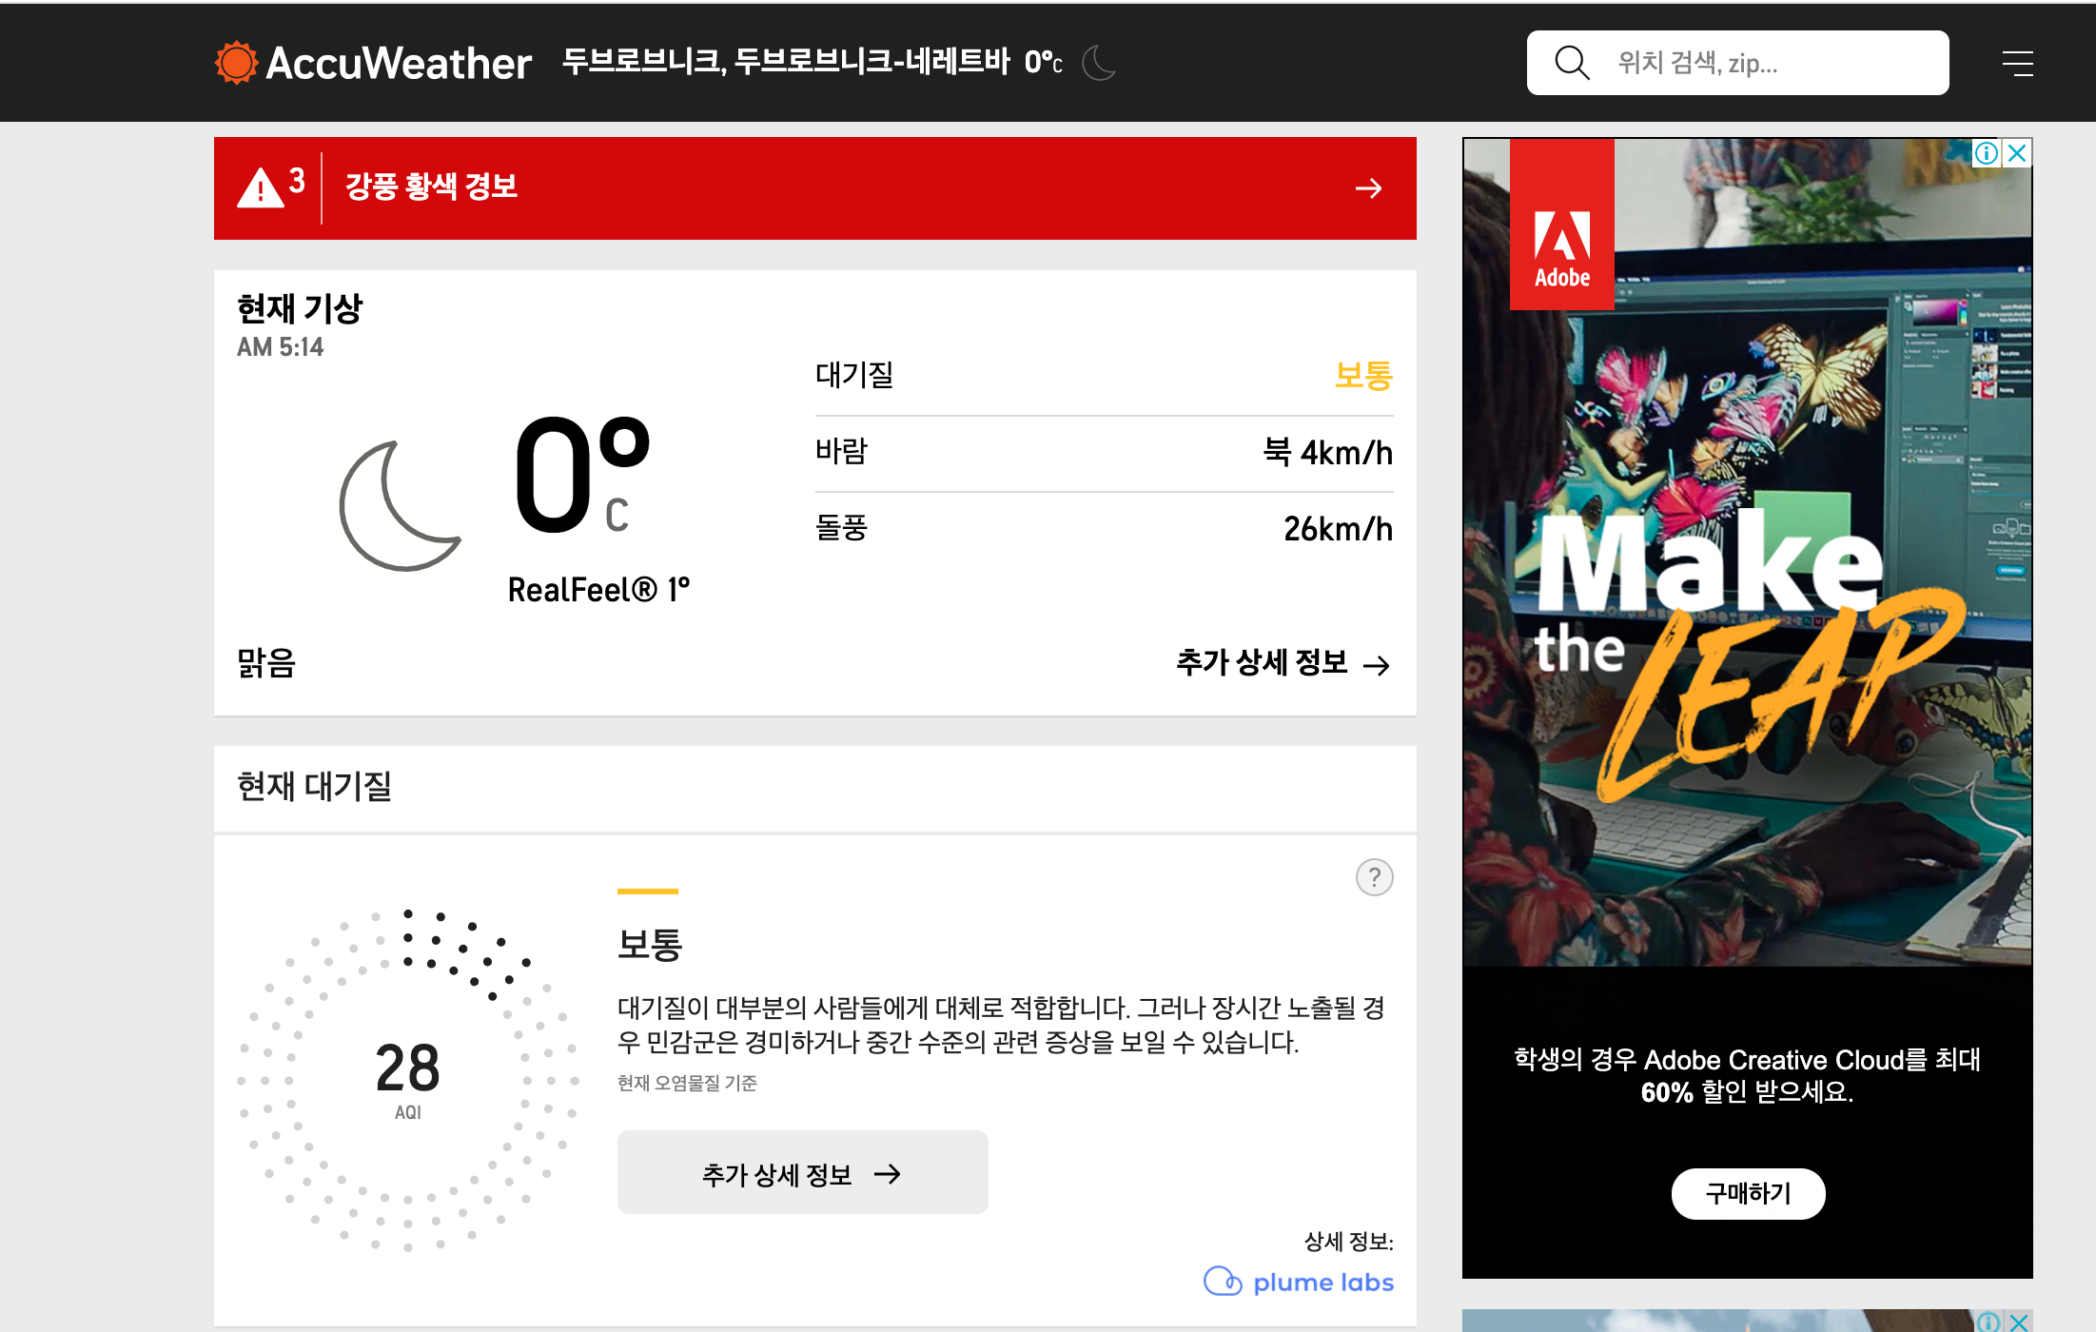Expand the wind alert banner arrow
Screen dimensions: 2096x1332
[1368, 188]
